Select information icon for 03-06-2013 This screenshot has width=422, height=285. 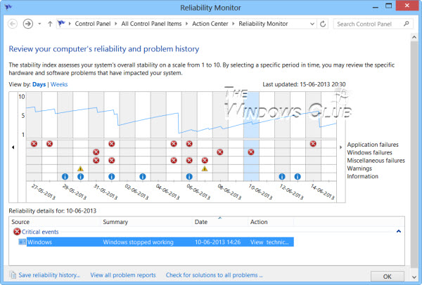pos(143,176)
